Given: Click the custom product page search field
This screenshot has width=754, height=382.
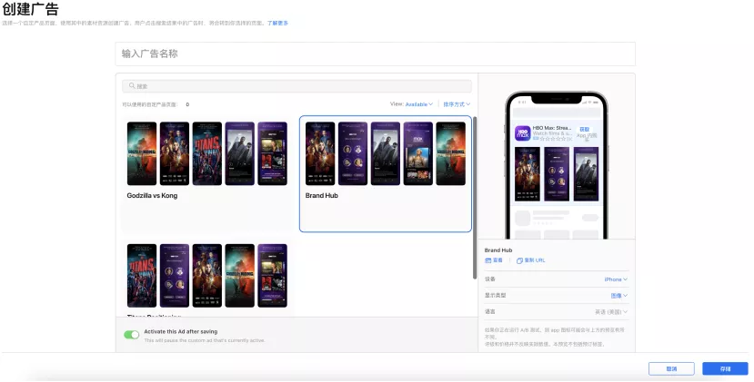Looking at the screenshot, I should click(297, 86).
